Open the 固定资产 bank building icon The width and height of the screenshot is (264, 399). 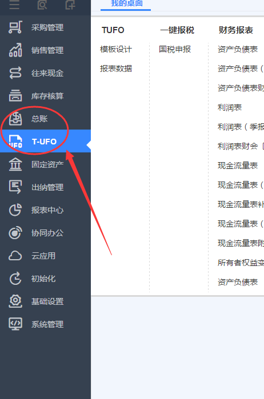pos(15,164)
